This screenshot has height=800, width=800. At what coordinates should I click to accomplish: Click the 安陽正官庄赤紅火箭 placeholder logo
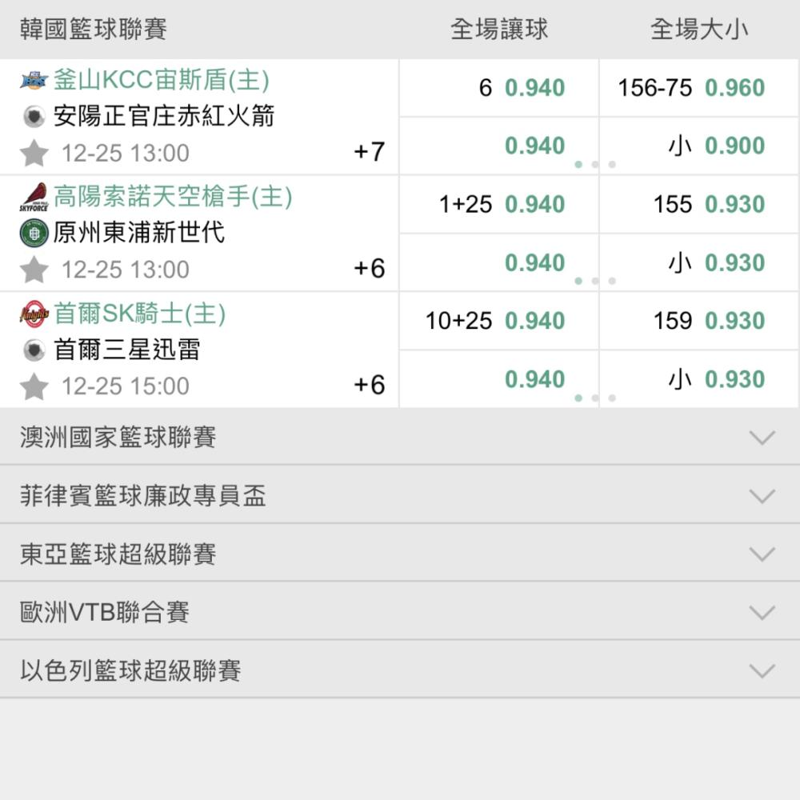pyautogui.click(x=34, y=116)
